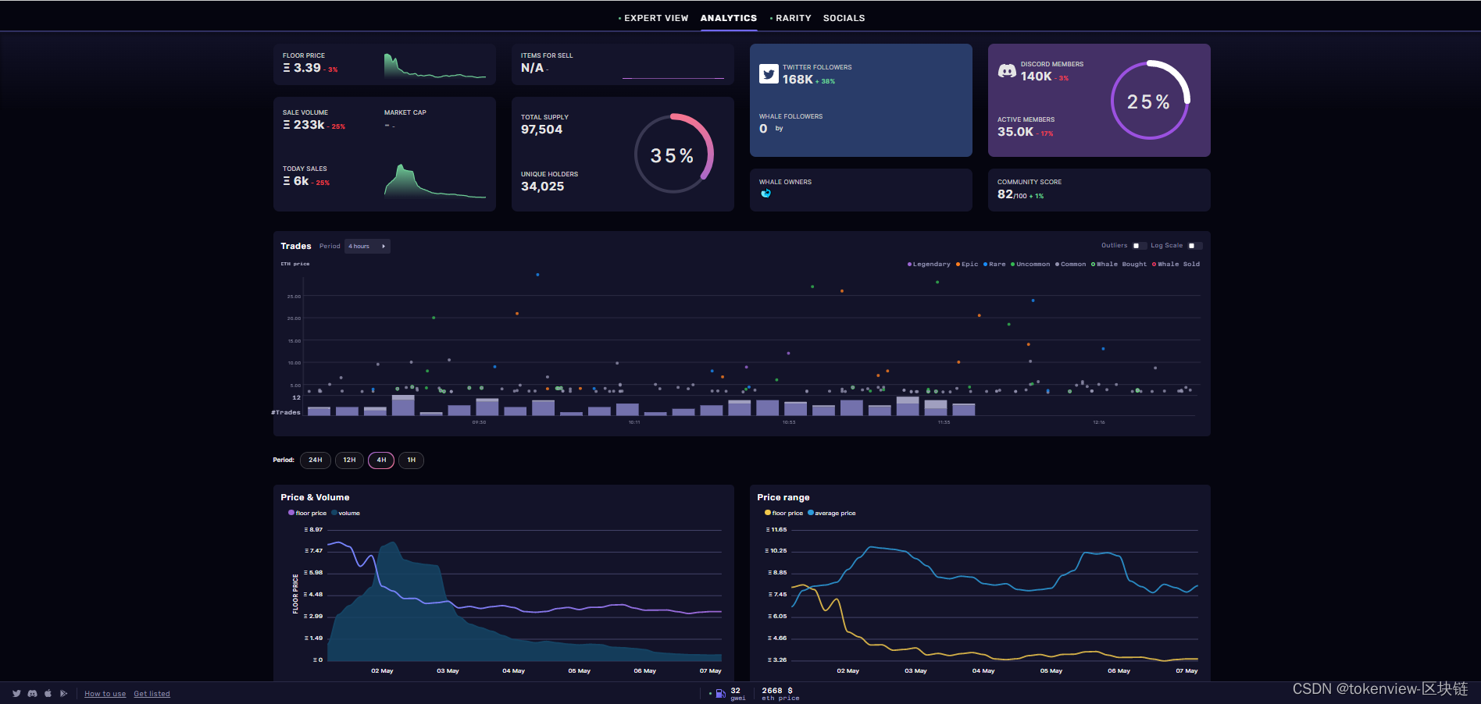Click the today sales sparkline chart
Screen dimensions: 1481x704
point(435,181)
